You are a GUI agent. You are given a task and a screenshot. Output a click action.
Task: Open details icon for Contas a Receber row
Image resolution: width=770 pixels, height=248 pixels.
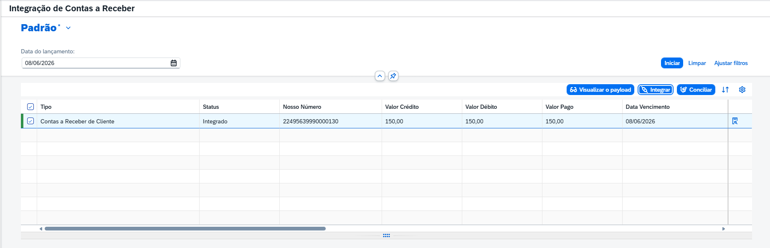pyautogui.click(x=735, y=121)
